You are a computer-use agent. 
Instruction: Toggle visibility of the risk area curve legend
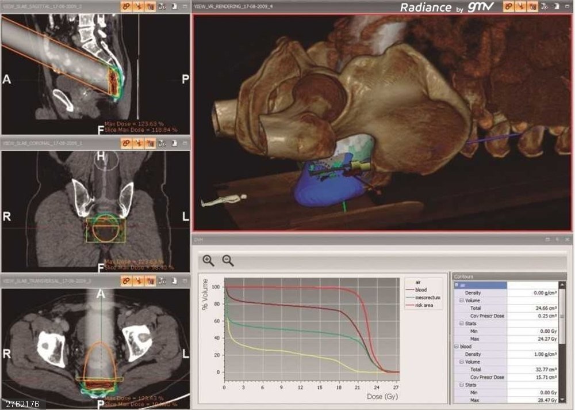424,305
